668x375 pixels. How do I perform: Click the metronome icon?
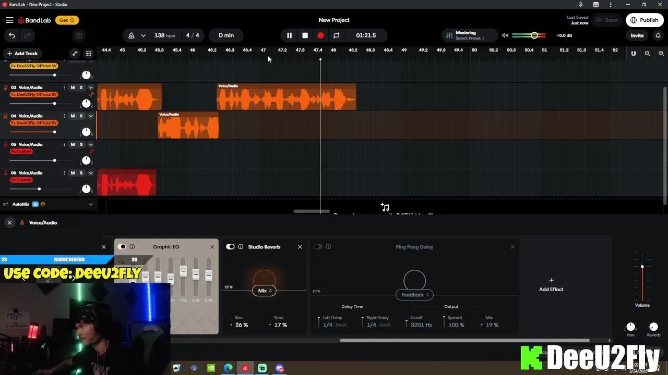132,35
